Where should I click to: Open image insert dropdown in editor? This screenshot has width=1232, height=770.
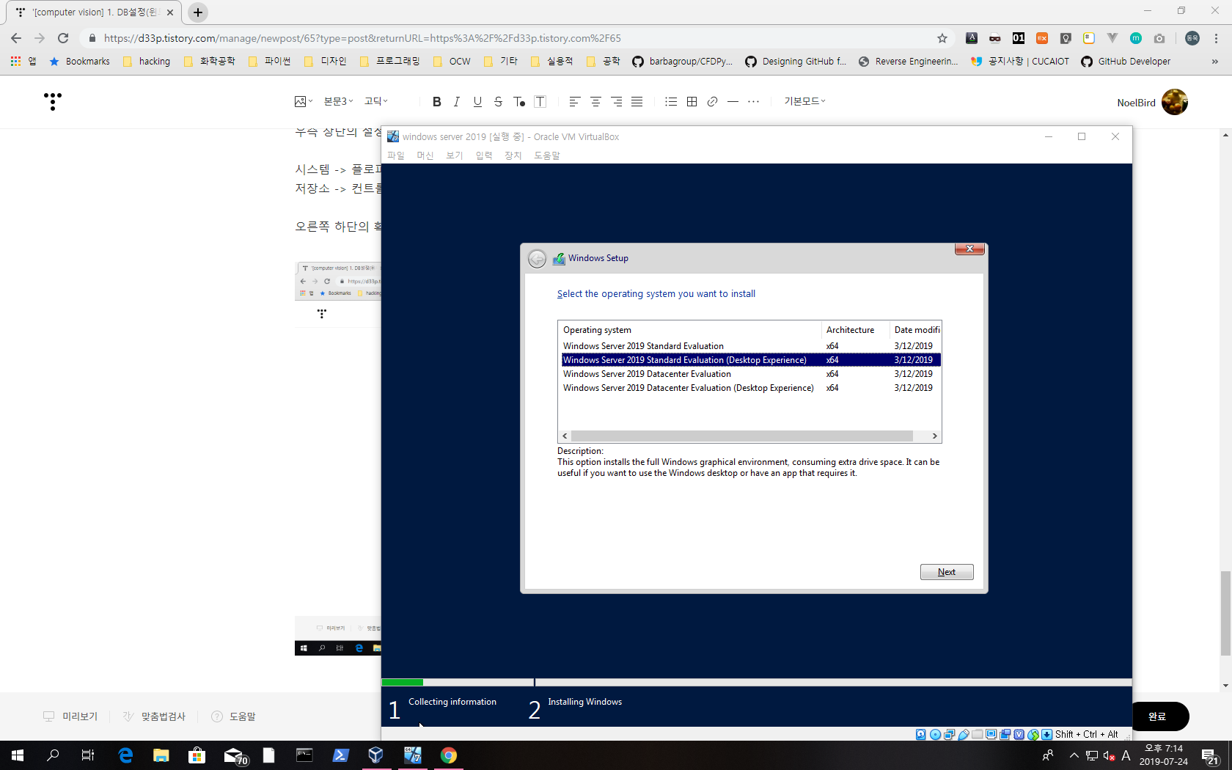[304, 101]
